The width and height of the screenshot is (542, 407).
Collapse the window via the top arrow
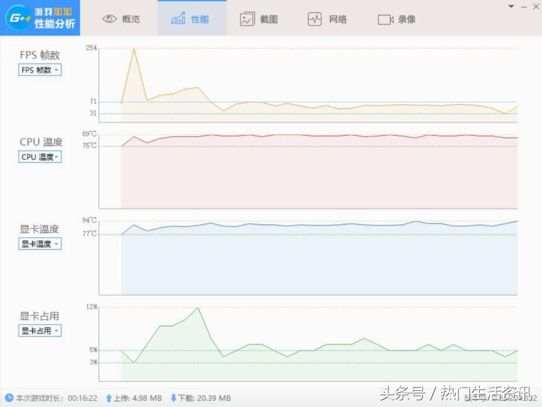(510, 6)
